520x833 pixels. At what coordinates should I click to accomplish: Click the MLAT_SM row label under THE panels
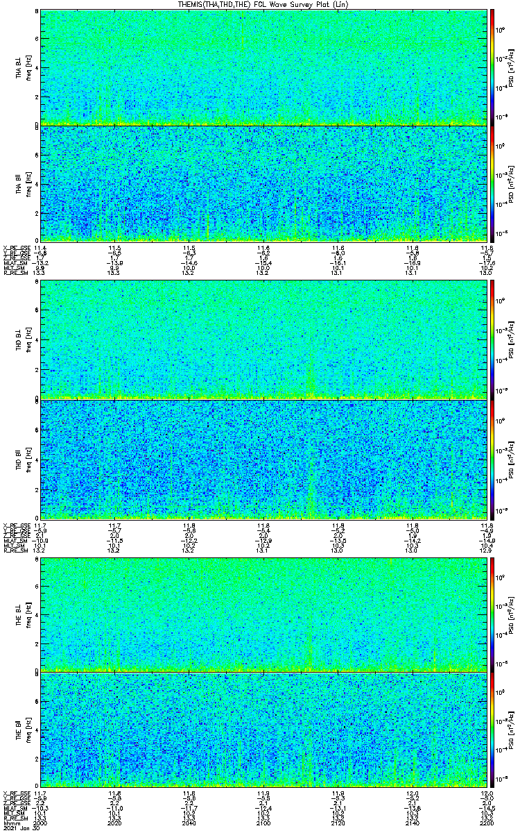point(17,808)
